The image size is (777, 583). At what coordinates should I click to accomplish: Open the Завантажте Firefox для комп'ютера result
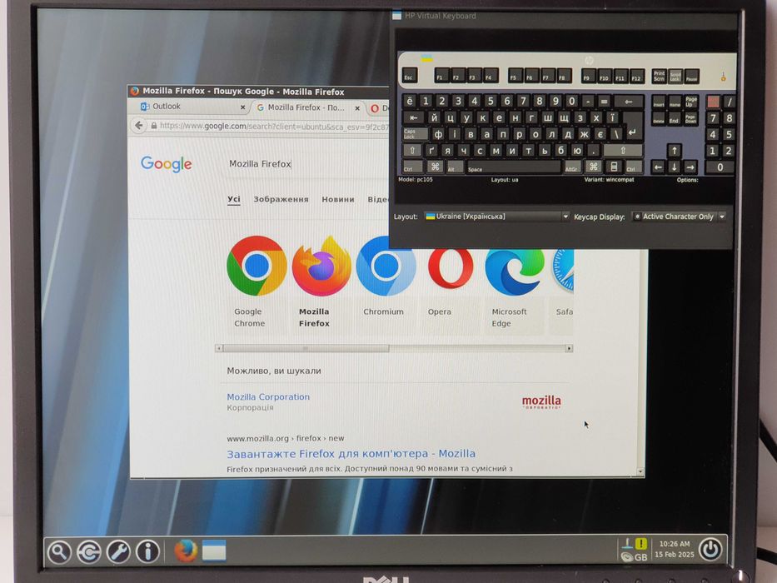click(351, 454)
